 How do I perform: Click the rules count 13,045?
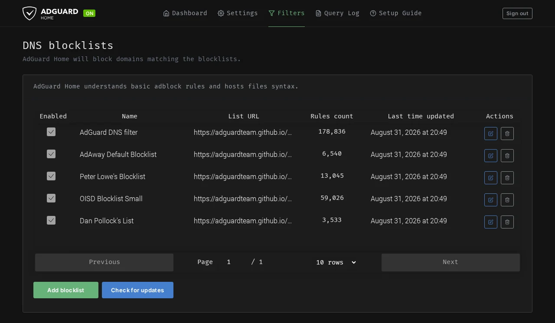pos(332,176)
